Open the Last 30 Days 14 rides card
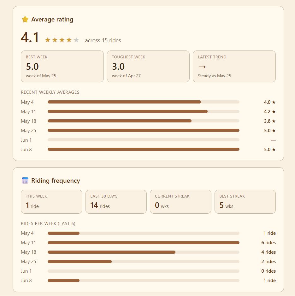 tap(116, 202)
